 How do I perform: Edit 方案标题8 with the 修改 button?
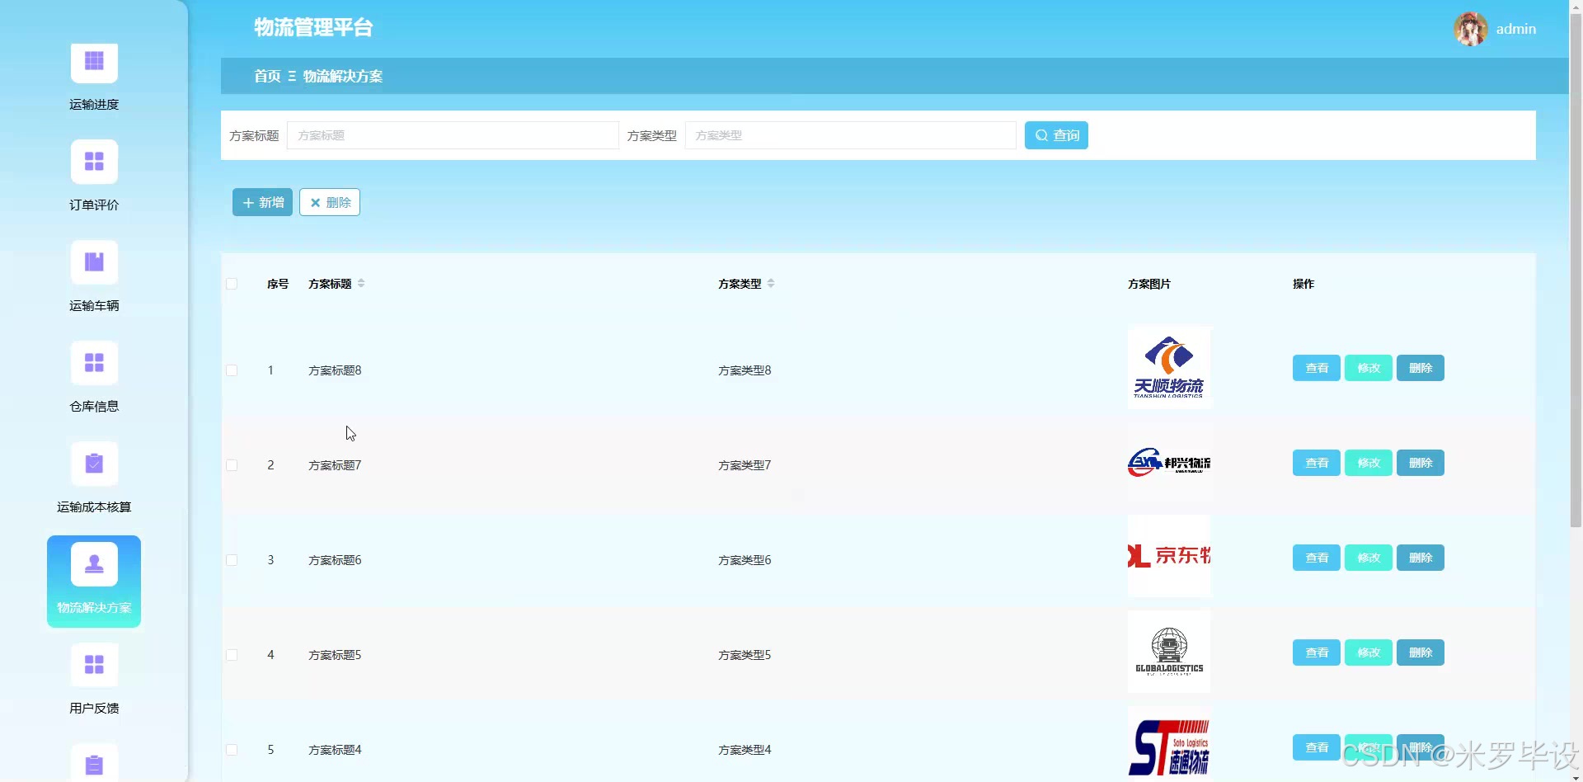(1369, 368)
